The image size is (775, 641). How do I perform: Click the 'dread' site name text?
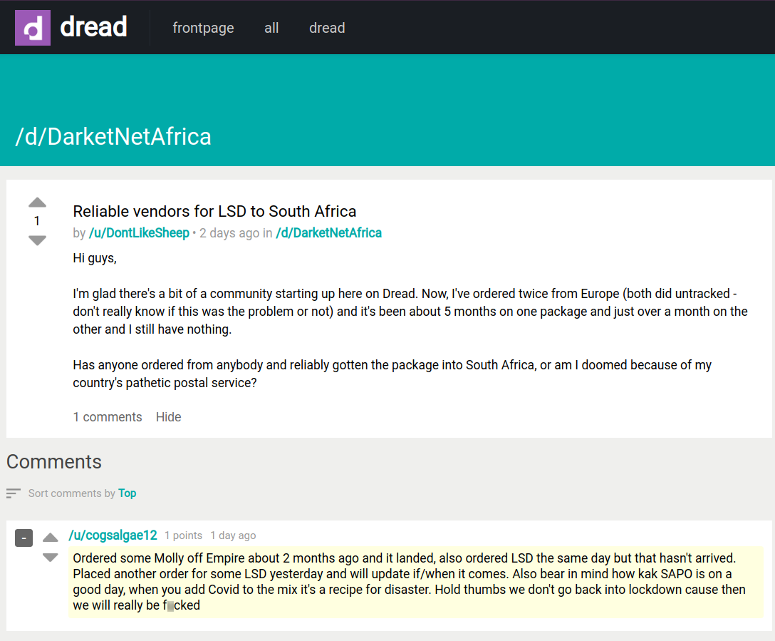(x=93, y=28)
